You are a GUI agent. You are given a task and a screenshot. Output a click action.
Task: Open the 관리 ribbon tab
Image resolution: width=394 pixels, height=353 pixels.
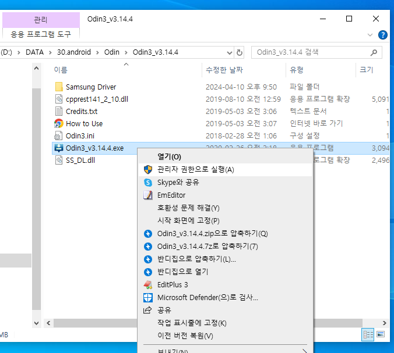click(41, 20)
